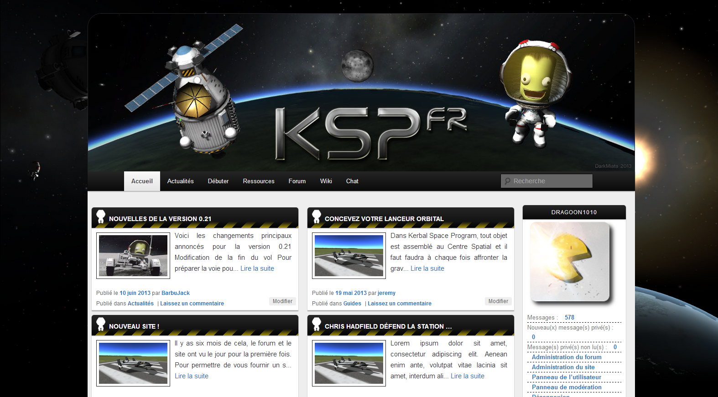This screenshot has width=718, height=397.
Task: Click Modifier button on lanceur orbital post
Action: click(498, 301)
